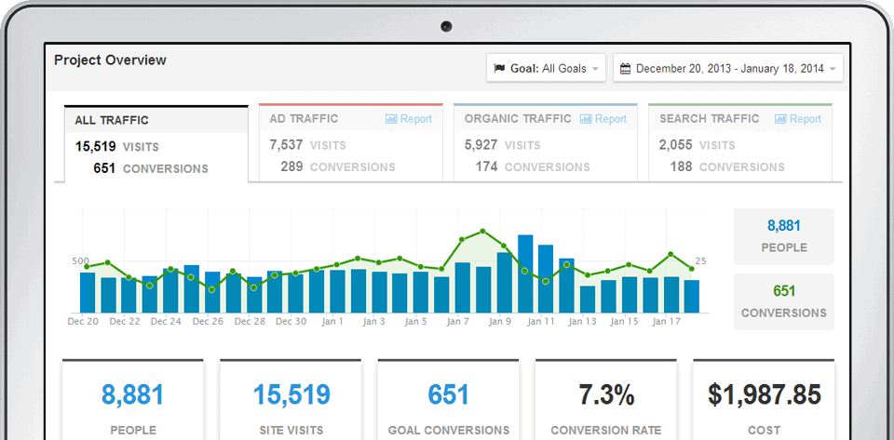Click the '500' left axis label
Image resolution: width=894 pixels, height=440 pixels.
pos(80,261)
